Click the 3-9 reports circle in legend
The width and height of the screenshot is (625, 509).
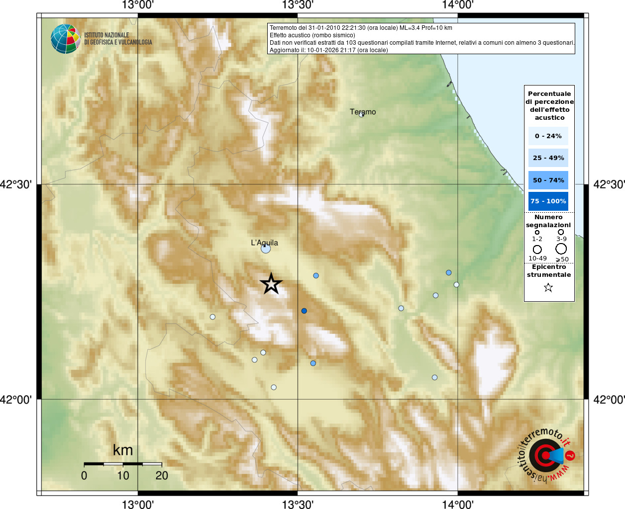click(561, 232)
